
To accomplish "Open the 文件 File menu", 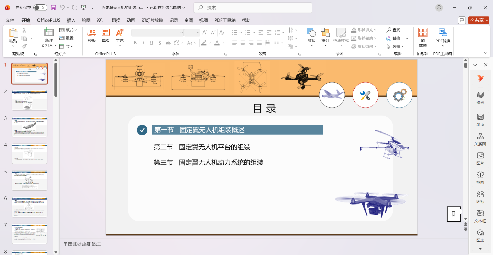I will coord(10,20).
